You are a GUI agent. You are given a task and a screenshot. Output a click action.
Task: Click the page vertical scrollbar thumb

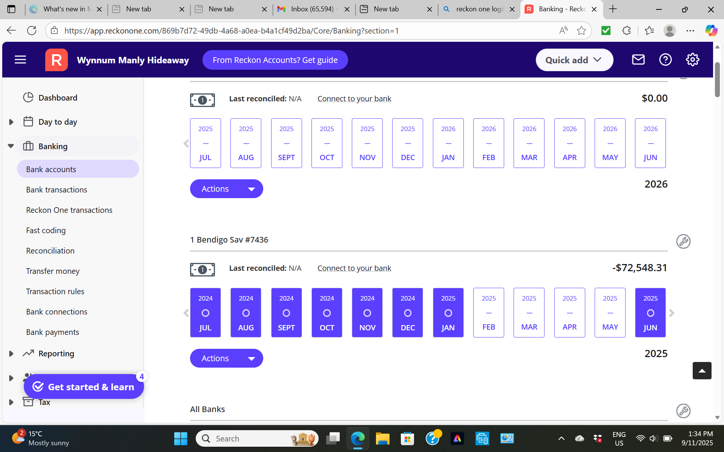717,79
